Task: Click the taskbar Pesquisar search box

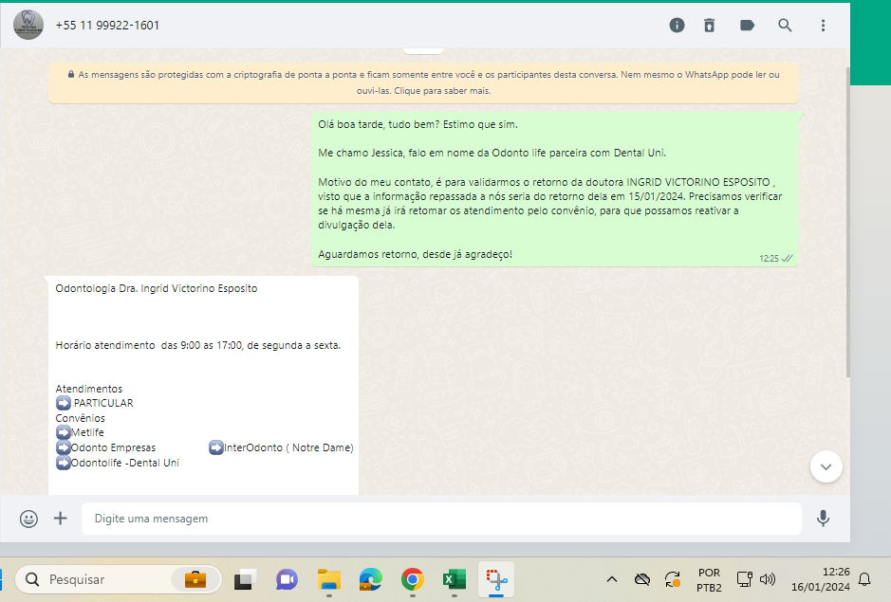Action: pos(119,579)
